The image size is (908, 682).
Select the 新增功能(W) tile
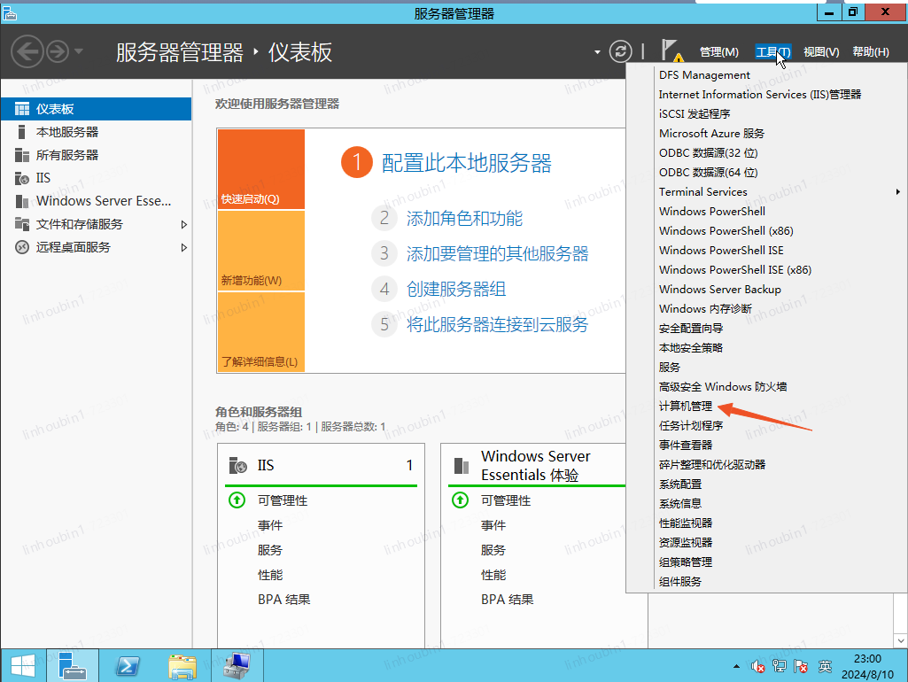[261, 251]
